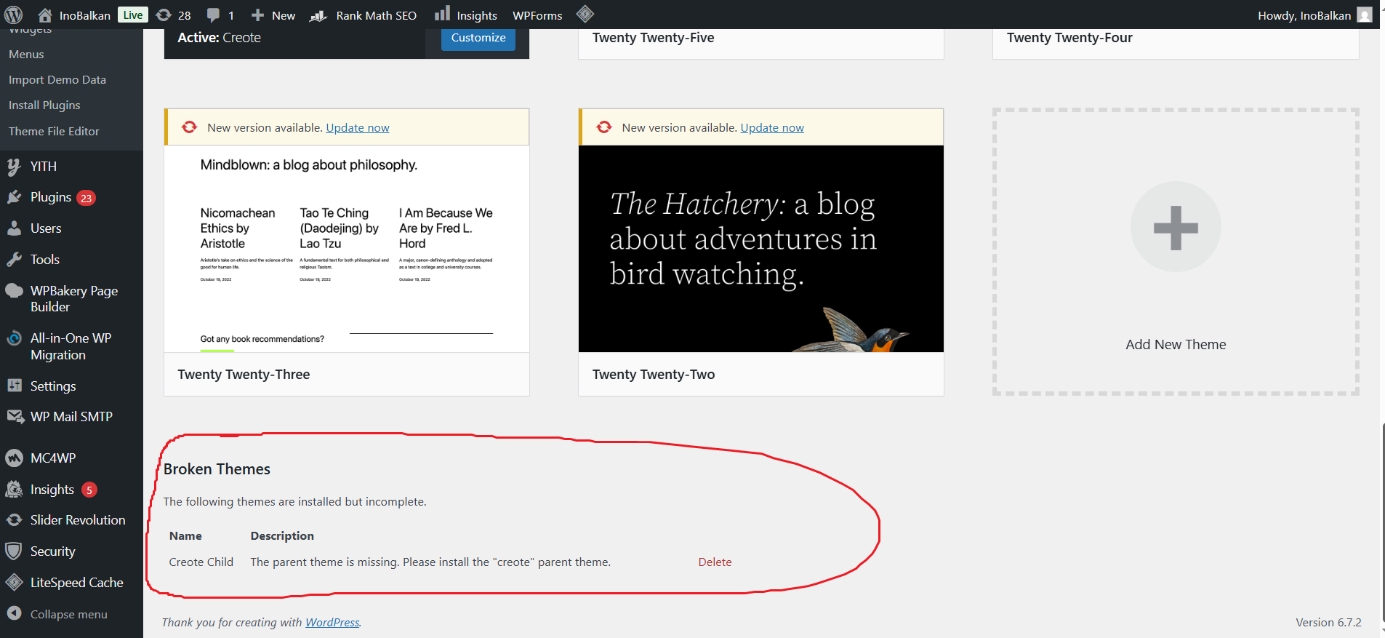1385x638 pixels.
Task: Click the Plugins plug icon
Action: tap(14, 197)
